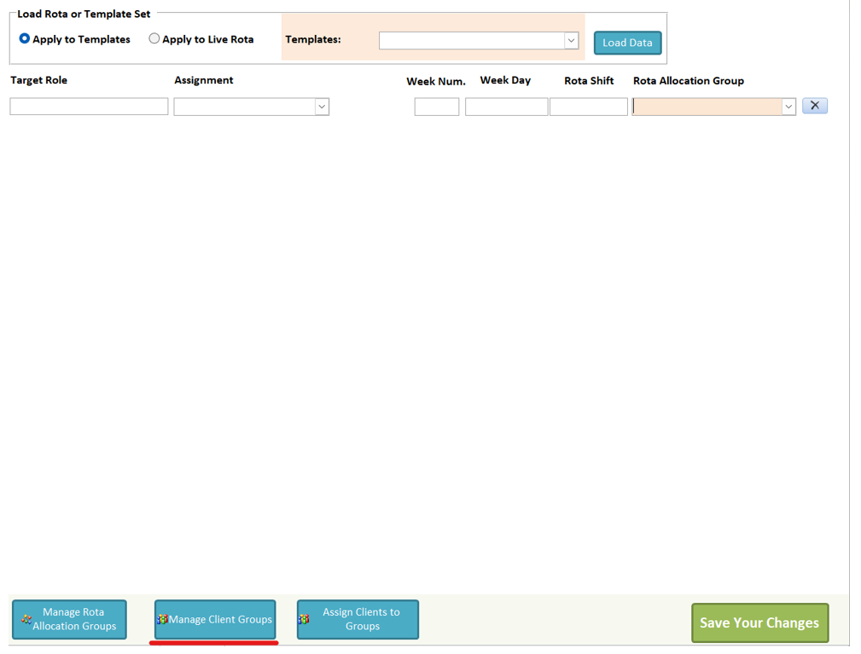Click the Week Day field

coord(506,107)
